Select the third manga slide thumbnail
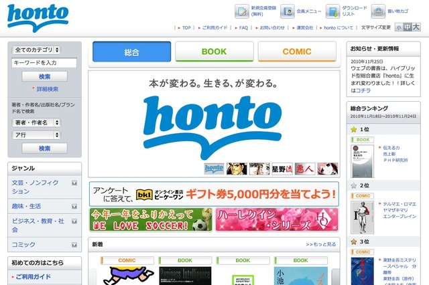The height and width of the screenshot is (285, 429). tap(259, 169)
